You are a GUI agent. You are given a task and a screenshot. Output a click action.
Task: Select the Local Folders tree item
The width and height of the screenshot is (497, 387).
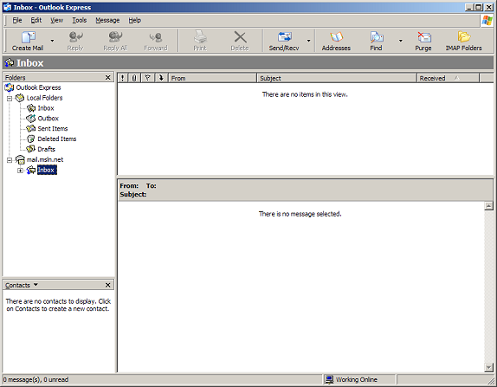pos(44,98)
